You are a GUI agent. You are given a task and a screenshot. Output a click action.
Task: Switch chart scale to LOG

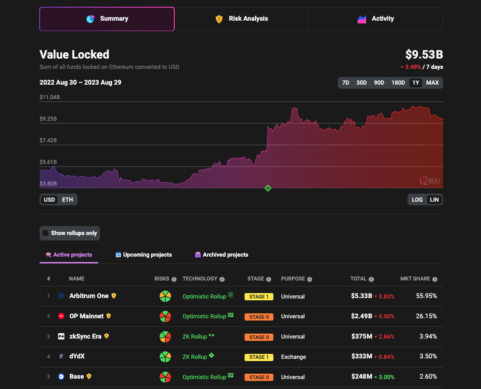(417, 199)
